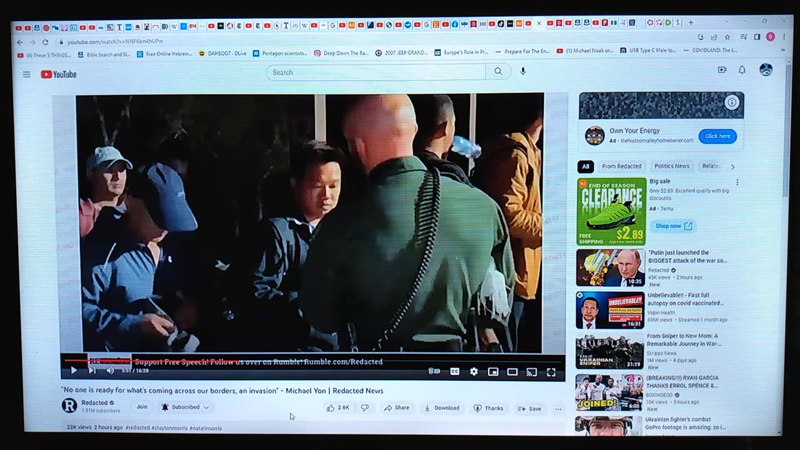The height and width of the screenshot is (450, 800).
Task: Dislike the video
Action: click(365, 407)
